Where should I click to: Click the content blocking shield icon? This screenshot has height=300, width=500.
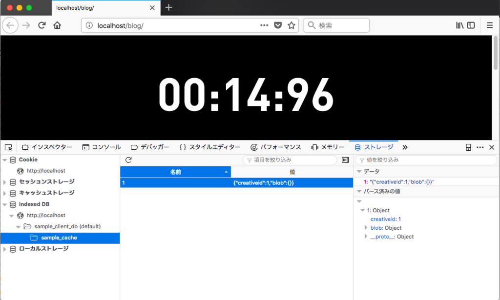277,25
